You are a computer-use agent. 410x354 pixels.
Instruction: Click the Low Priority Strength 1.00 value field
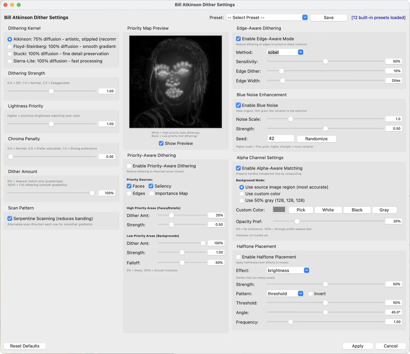(x=216, y=252)
